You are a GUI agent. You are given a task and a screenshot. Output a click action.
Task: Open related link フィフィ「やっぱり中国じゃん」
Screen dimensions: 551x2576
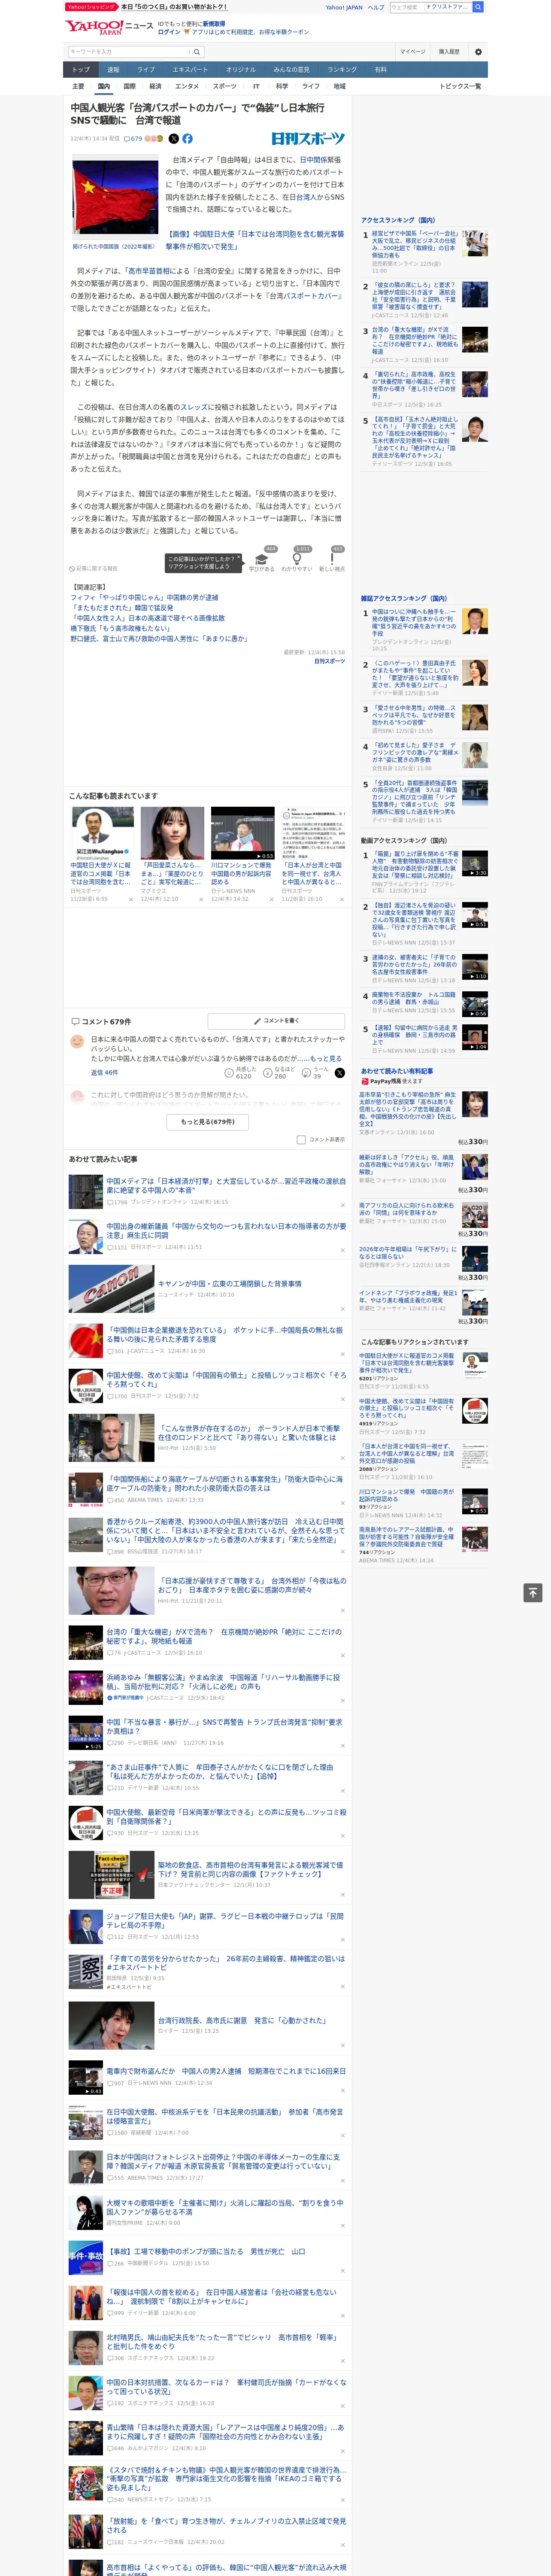coord(144,597)
